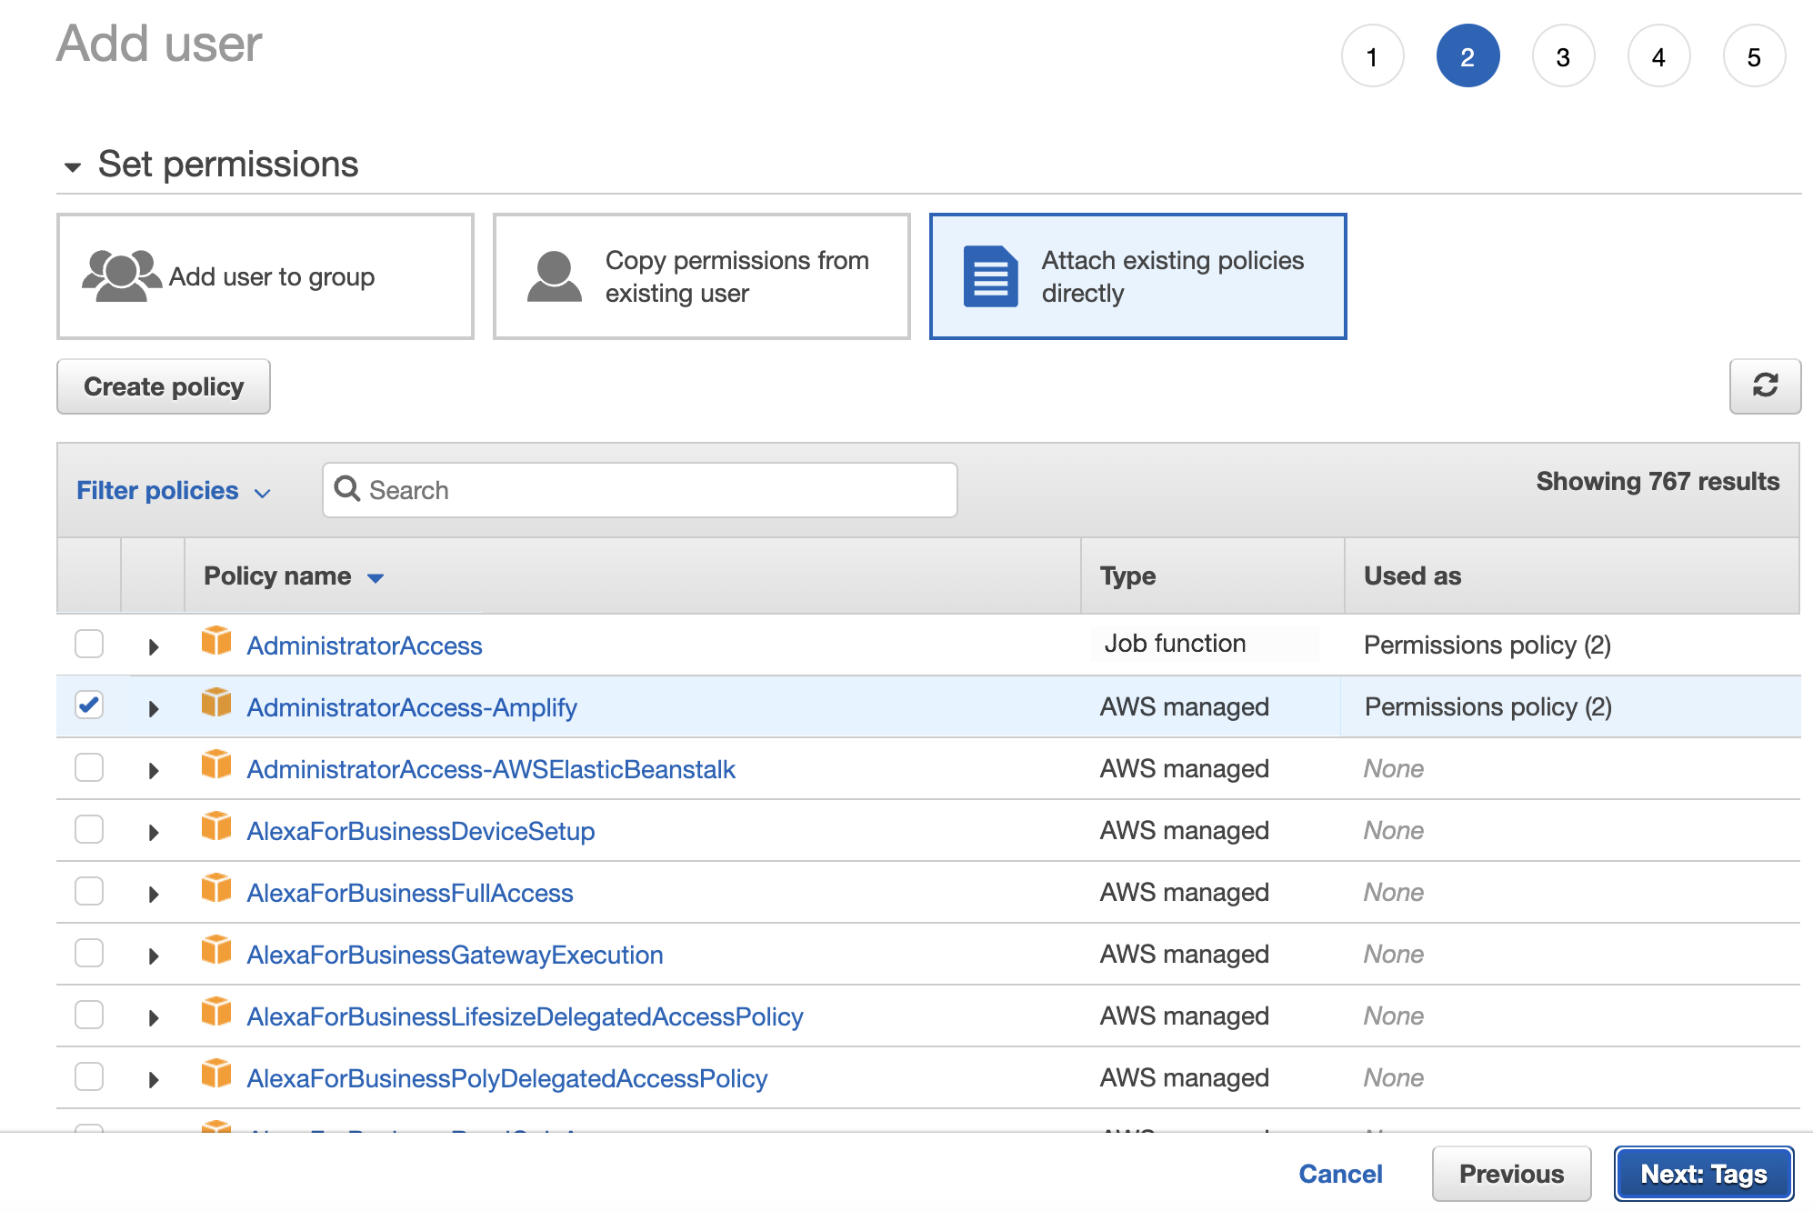
Task: Expand AdministratorAccess-Amplify policy details arrow
Action: (x=154, y=708)
